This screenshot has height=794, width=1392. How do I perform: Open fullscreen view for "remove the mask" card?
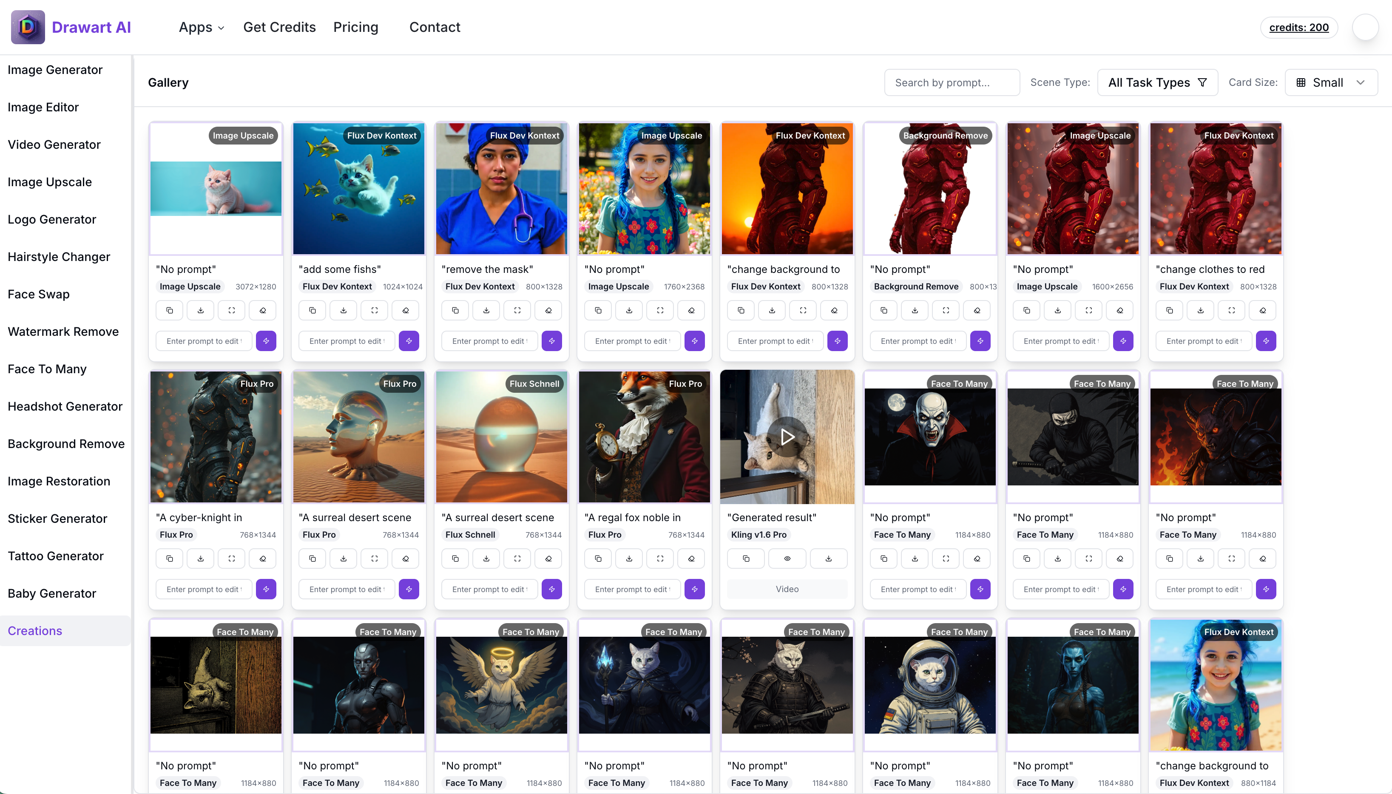(x=517, y=310)
